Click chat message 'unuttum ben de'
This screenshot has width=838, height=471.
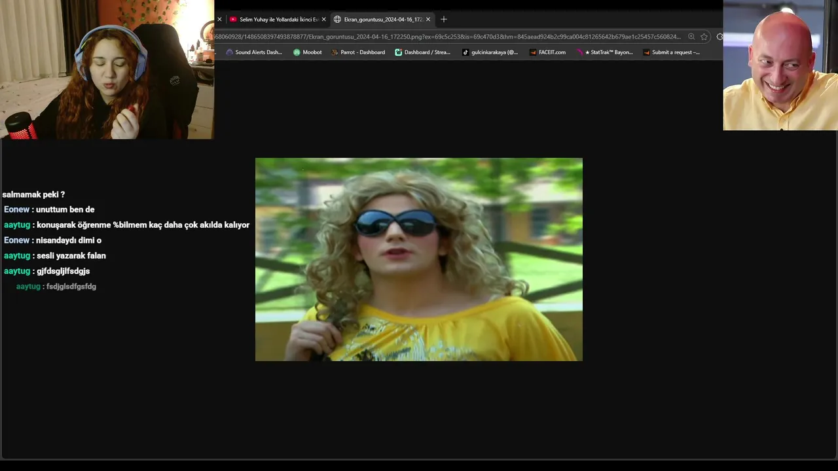click(x=65, y=209)
